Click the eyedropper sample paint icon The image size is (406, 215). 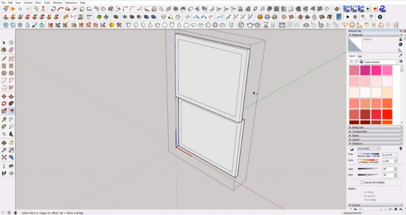click(401, 55)
